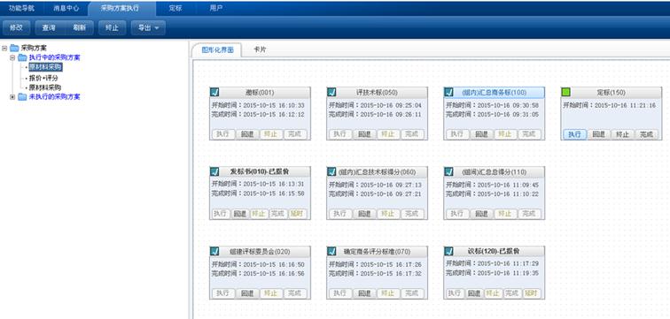Screen dimensions: 670x319
Task: Click 回退 on the 议标(120) card
Action: (x=474, y=293)
